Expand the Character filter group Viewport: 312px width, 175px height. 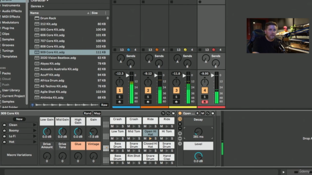pyautogui.click(x=39, y=1)
